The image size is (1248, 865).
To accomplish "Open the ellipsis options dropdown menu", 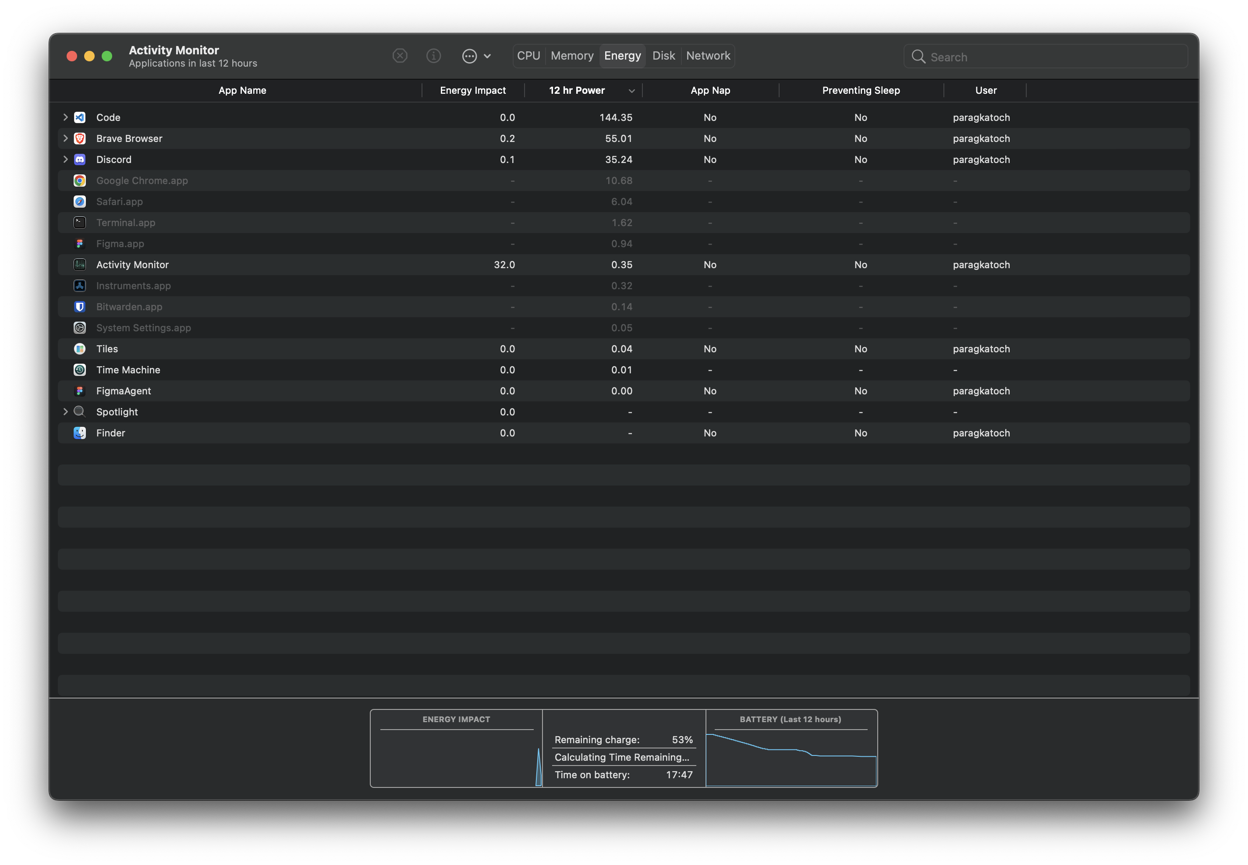I will pyautogui.click(x=476, y=56).
